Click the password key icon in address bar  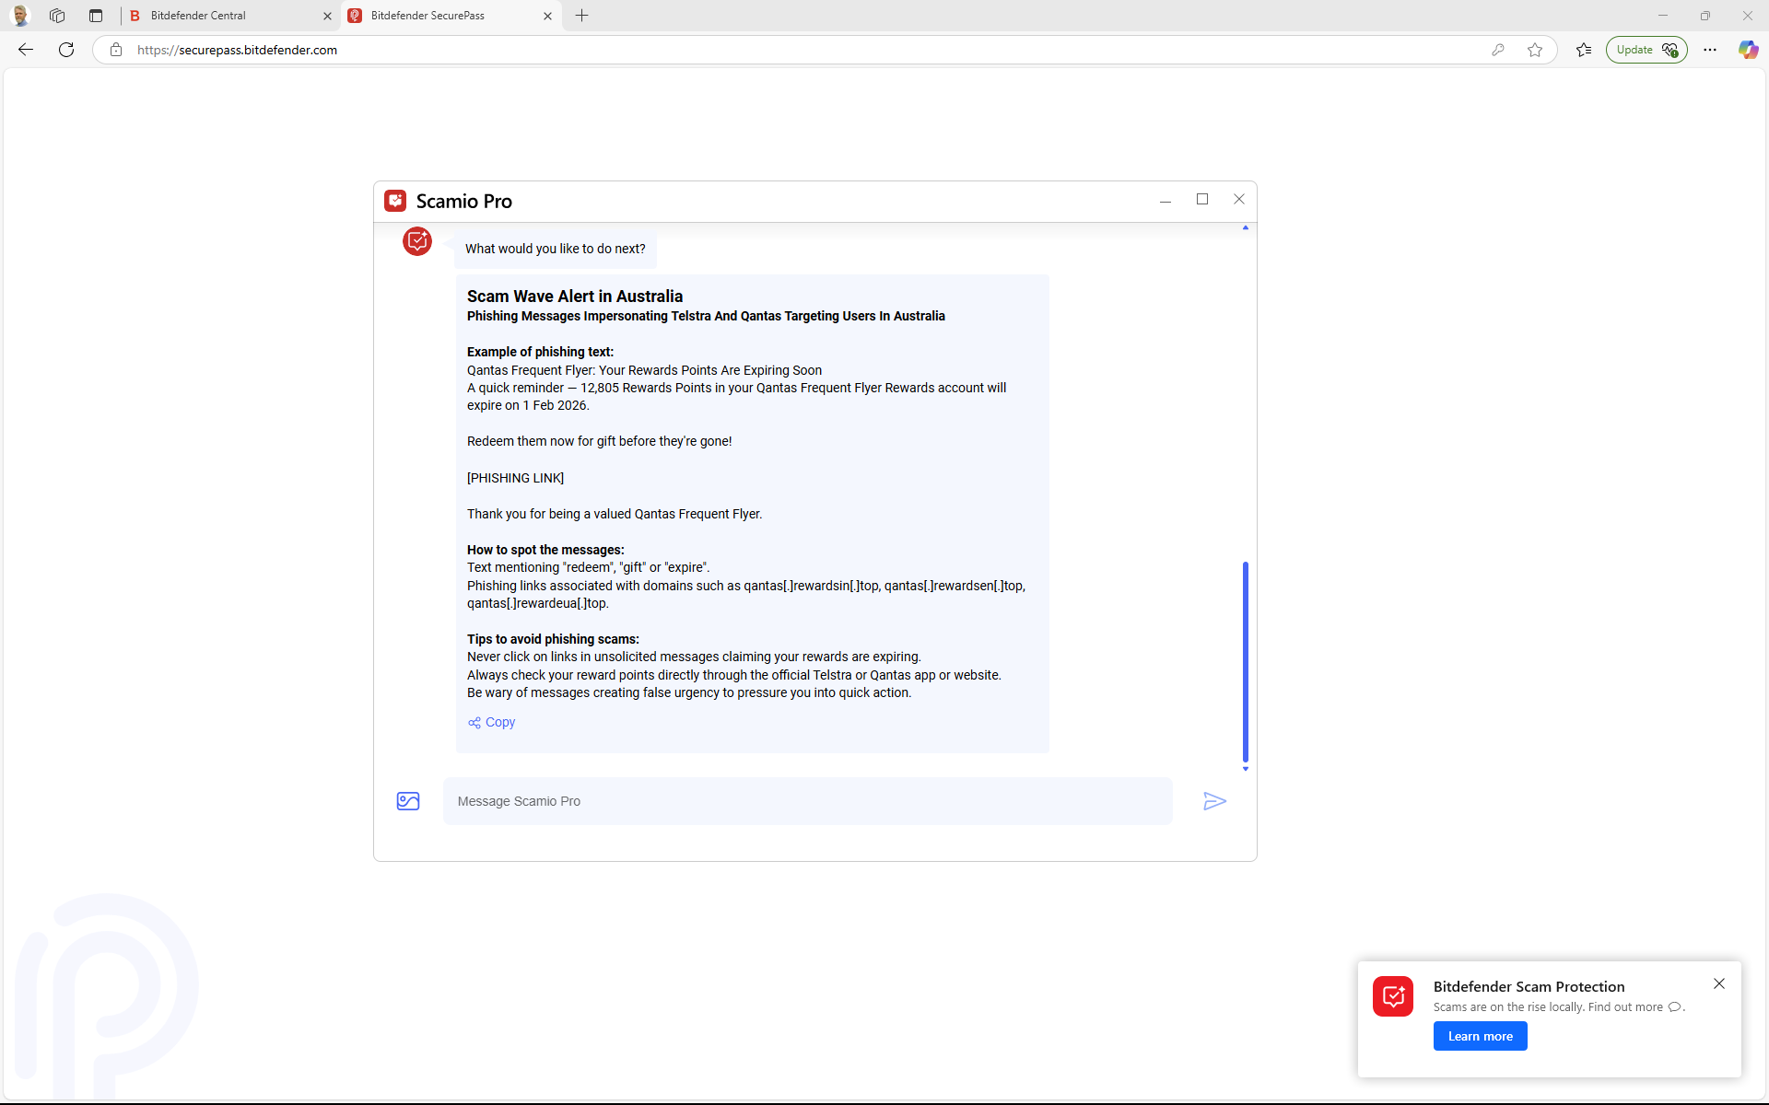click(x=1498, y=50)
